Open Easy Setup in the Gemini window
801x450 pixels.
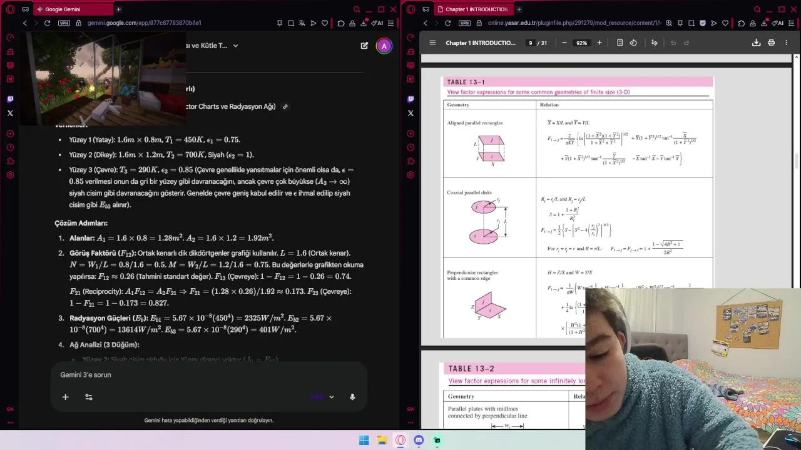391,23
